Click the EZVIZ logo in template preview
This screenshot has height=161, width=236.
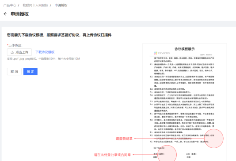(x=162, y=53)
